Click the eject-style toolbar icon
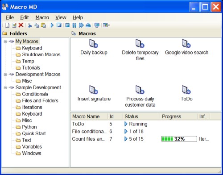Image resolution: width=223 pixels, height=175 pixels. [88, 25]
